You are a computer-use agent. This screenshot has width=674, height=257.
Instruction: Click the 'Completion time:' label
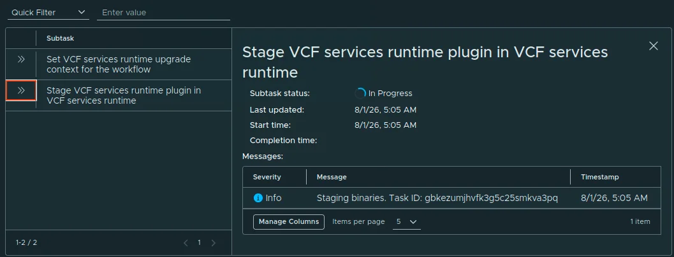pos(283,141)
